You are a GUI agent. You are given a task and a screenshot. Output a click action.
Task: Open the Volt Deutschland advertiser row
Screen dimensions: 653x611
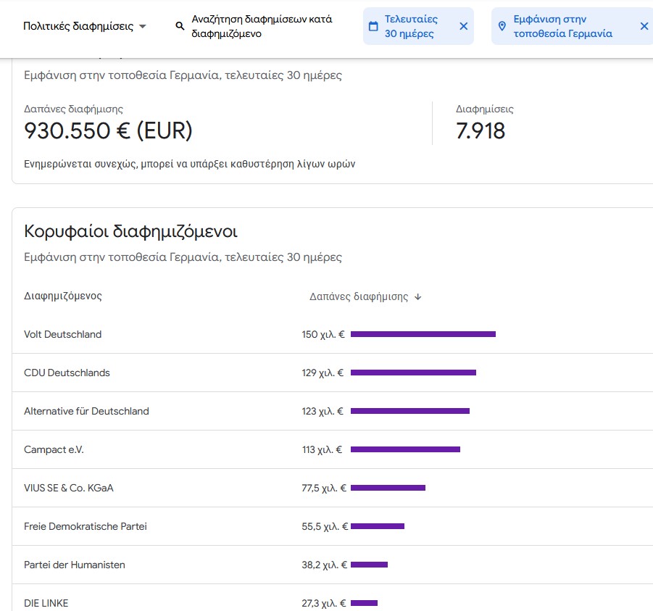click(333, 334)
